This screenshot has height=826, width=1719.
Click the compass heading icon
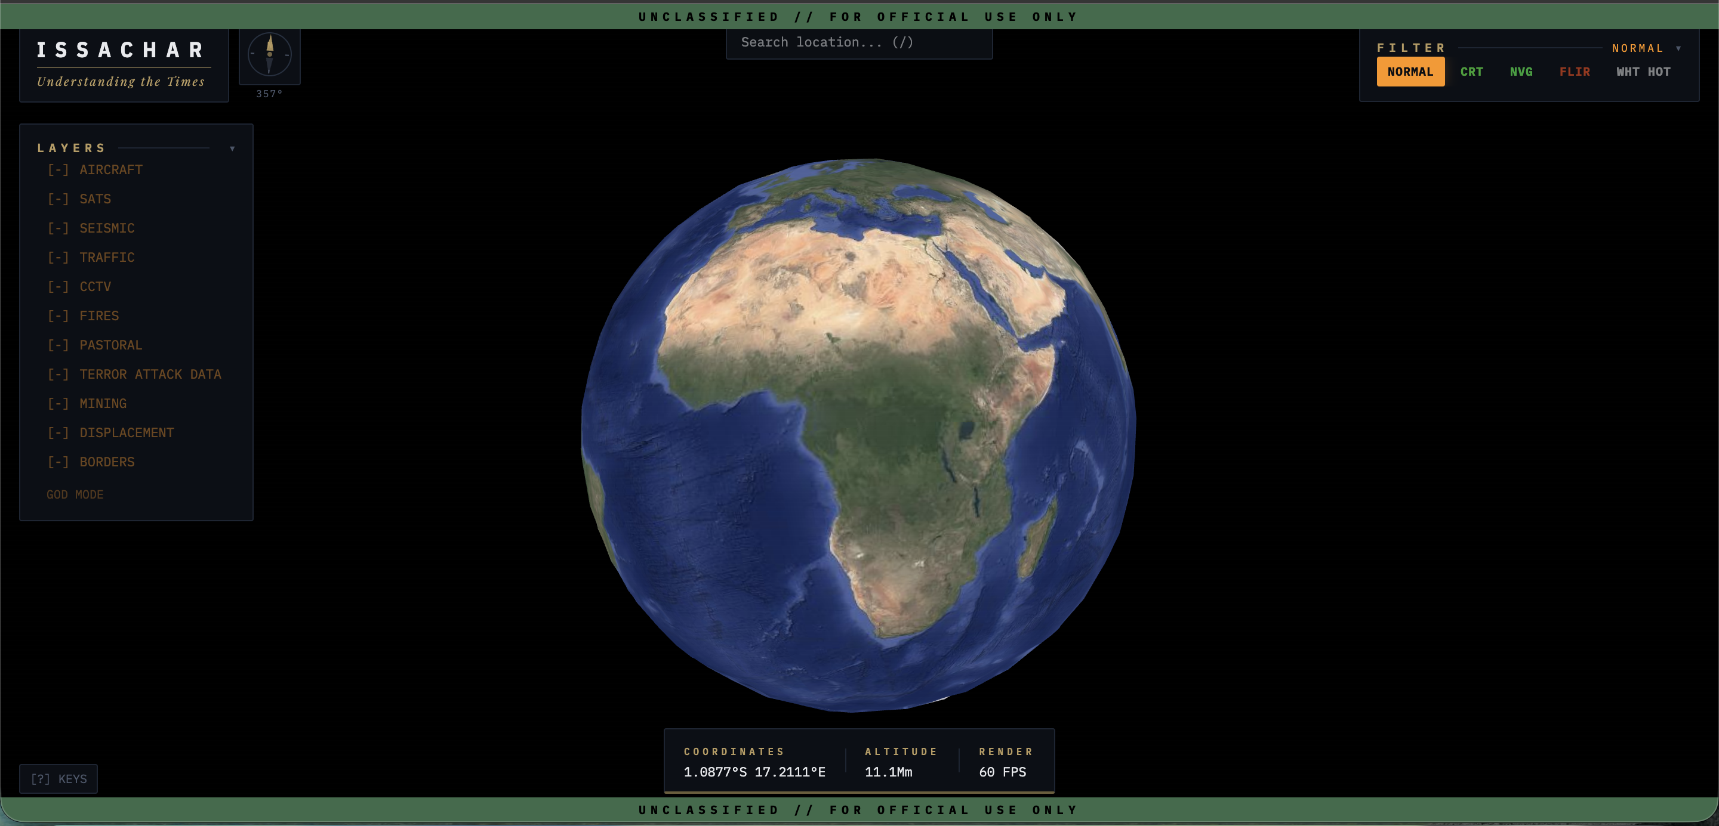point(270,55)
